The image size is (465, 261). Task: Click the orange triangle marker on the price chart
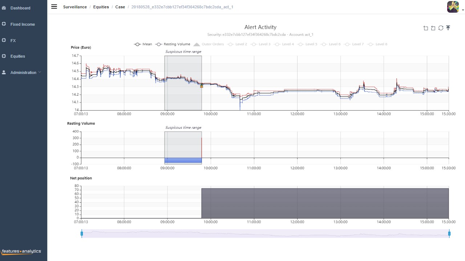pyautogui.click(x=202, y=86)
